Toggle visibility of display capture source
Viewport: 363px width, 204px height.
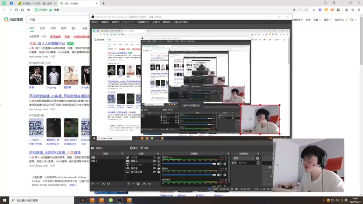[154, 172]
